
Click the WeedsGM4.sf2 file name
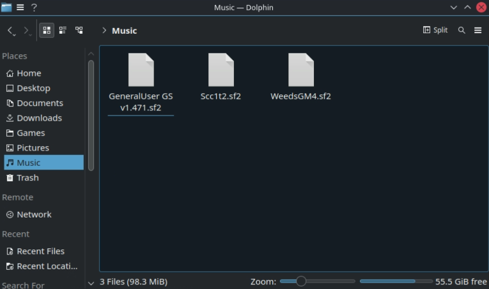(300, 96)
